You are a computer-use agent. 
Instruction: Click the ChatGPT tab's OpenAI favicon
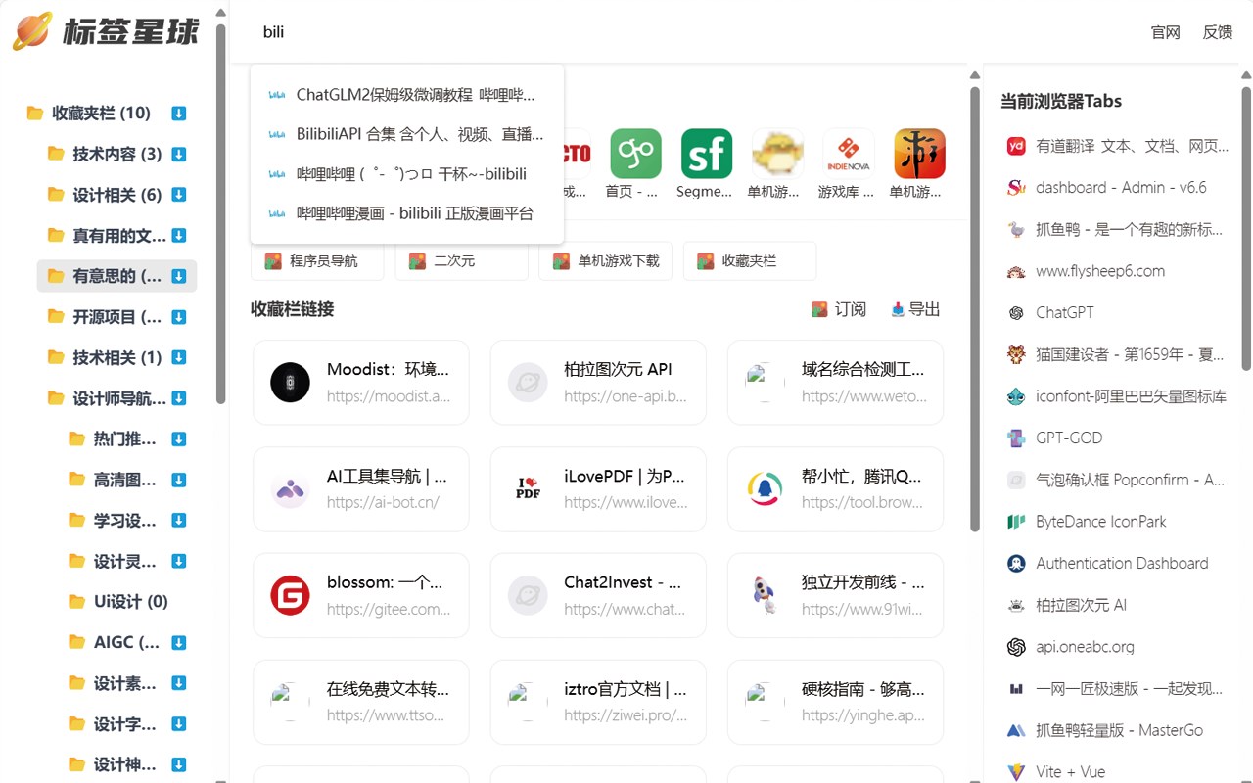[1016, 313]
